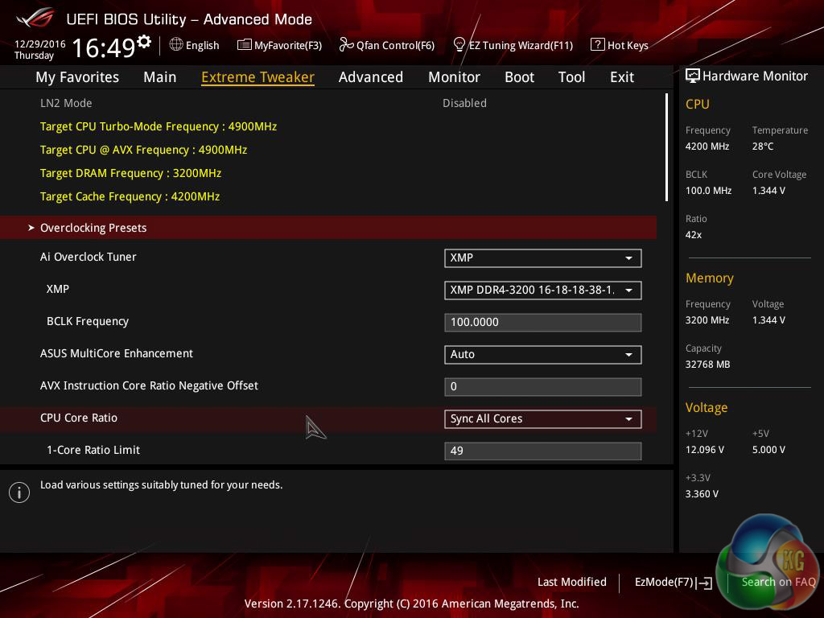The width and height of the screenshot is (824, 618).
Task: Open the Ai Overclock Tuner dropdown
Action: coord(542,257)
